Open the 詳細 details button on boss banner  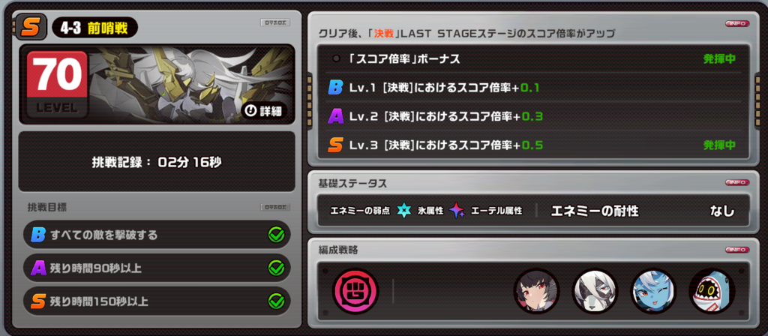click(x=263, y=111)
